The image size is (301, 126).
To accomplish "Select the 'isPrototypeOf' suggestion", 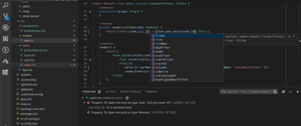I will [187, 76].
